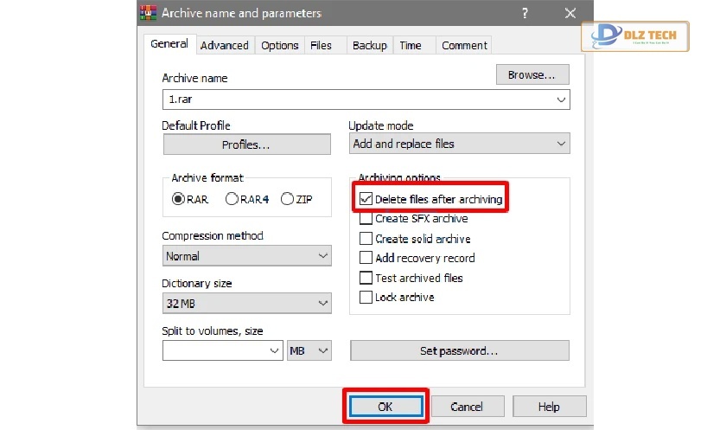Enable Create SFX archive option
This screenshot has height=430, width=726.
tap(366, 219)
